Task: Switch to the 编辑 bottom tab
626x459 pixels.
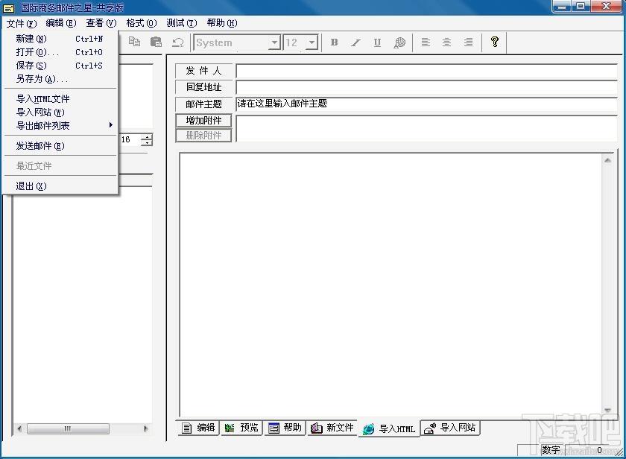Action: pyautogui.click(x=198, y=428)
